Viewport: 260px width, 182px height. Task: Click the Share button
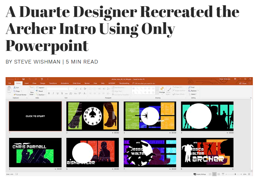tap(243, 83)
